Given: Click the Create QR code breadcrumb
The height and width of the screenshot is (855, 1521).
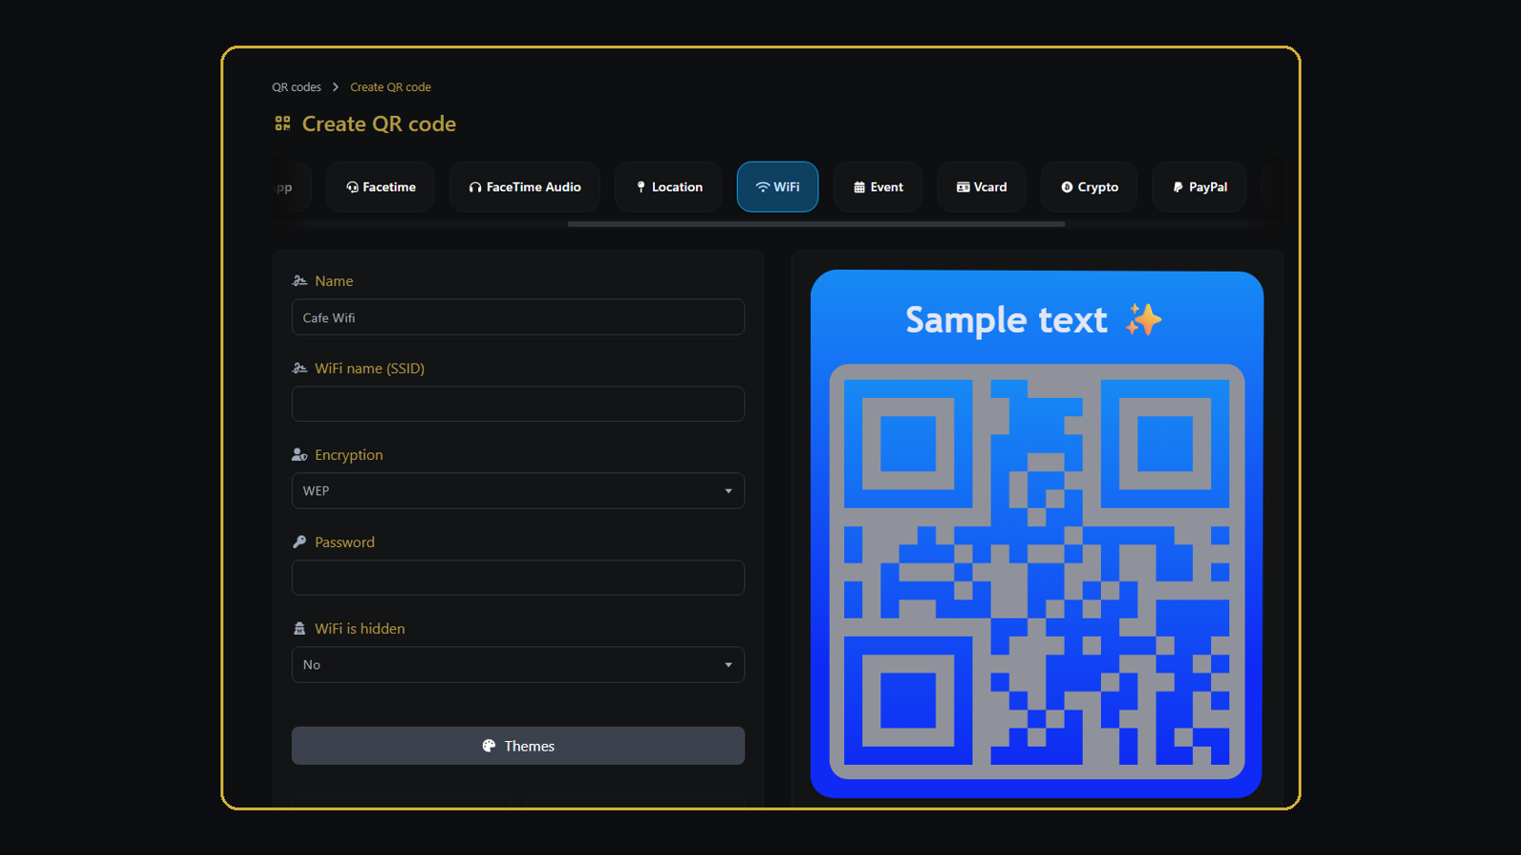Looking at the screenshot, I should tap(391, 87).
